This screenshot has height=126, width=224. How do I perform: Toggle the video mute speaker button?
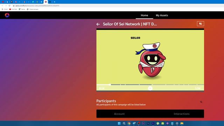click(x=201, y=24)
